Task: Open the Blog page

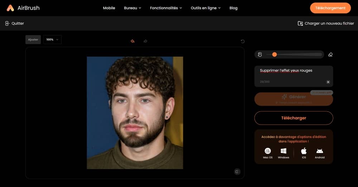Action: point(233,8)
